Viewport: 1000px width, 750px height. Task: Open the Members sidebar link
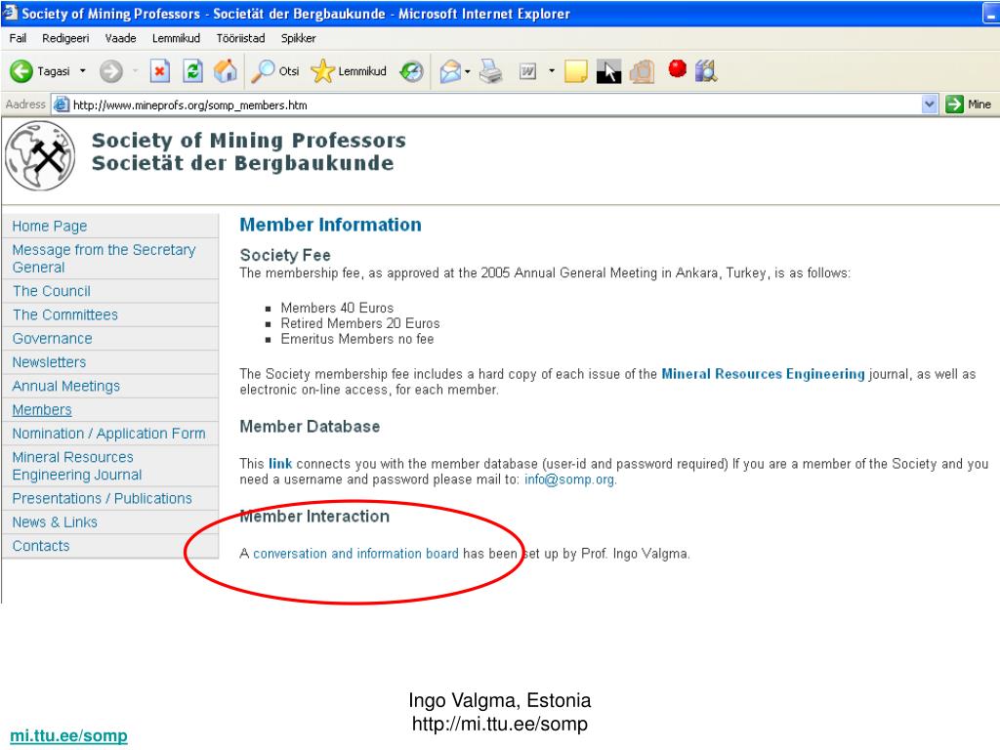tap(42, 410)
